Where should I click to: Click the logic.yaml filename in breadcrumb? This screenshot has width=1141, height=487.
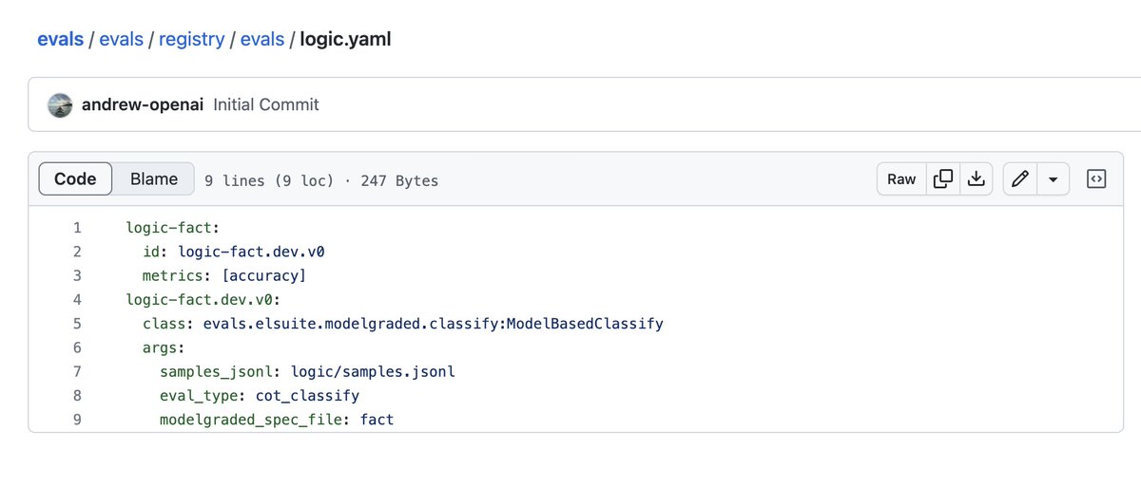tap(345, 39)
